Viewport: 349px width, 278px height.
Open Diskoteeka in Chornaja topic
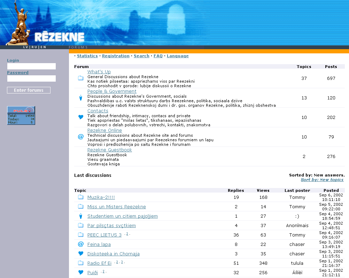114,254
